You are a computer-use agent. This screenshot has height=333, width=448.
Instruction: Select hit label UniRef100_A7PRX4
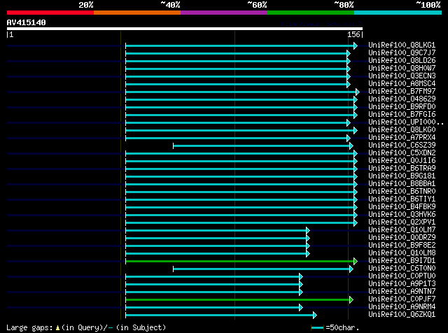pos(402,138)
